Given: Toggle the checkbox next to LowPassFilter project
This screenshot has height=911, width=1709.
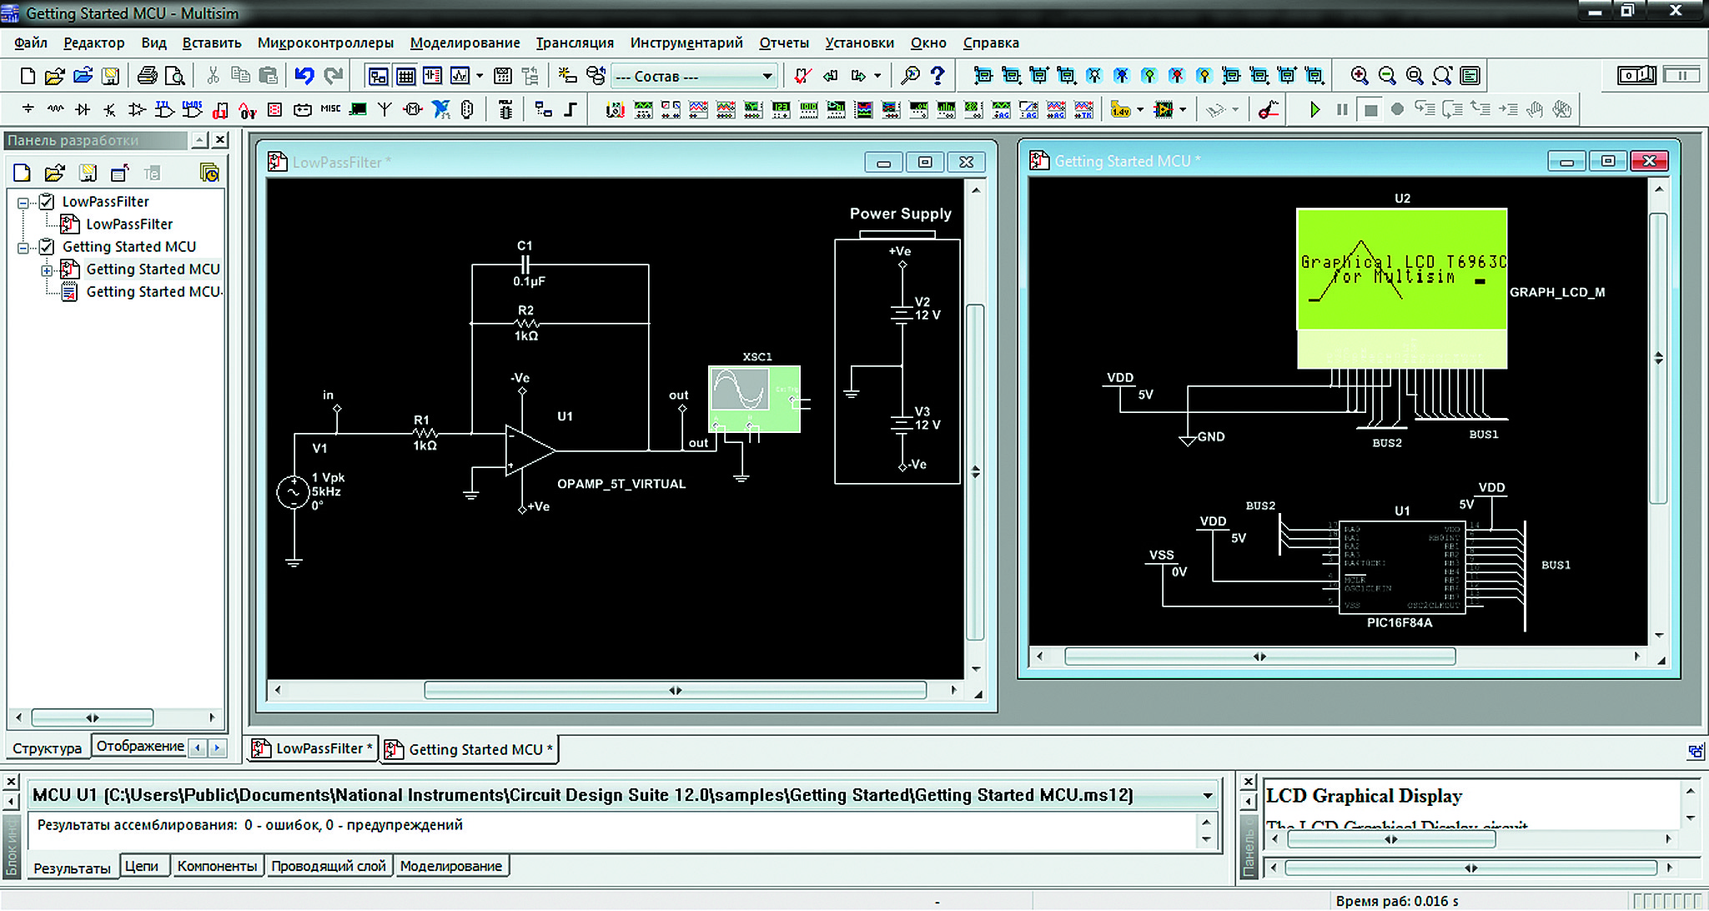Looking at the screenshot, I should tap(48, 201).
